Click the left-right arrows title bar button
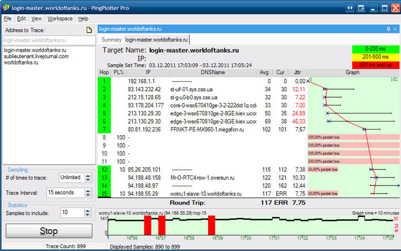This screenshot has height=251, width=401. tap(350, 8)
